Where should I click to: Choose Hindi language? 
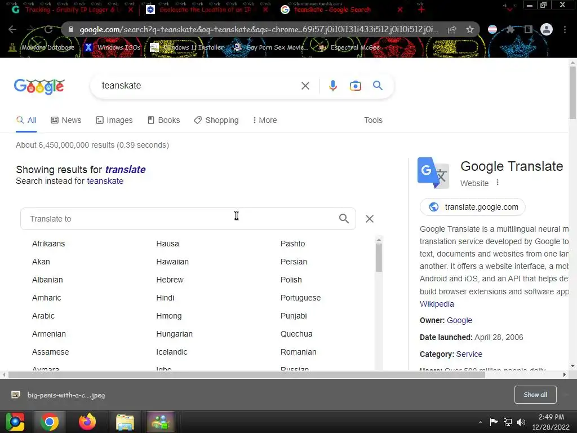[165, 298]
